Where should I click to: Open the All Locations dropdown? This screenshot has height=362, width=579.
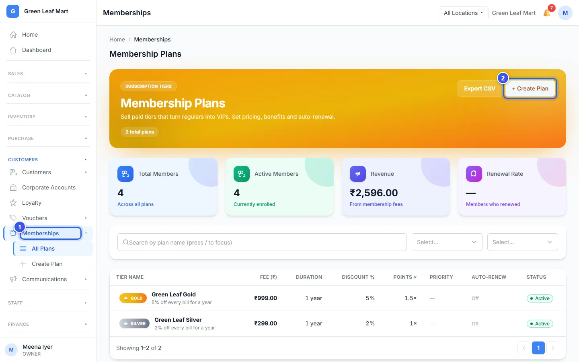463,13
